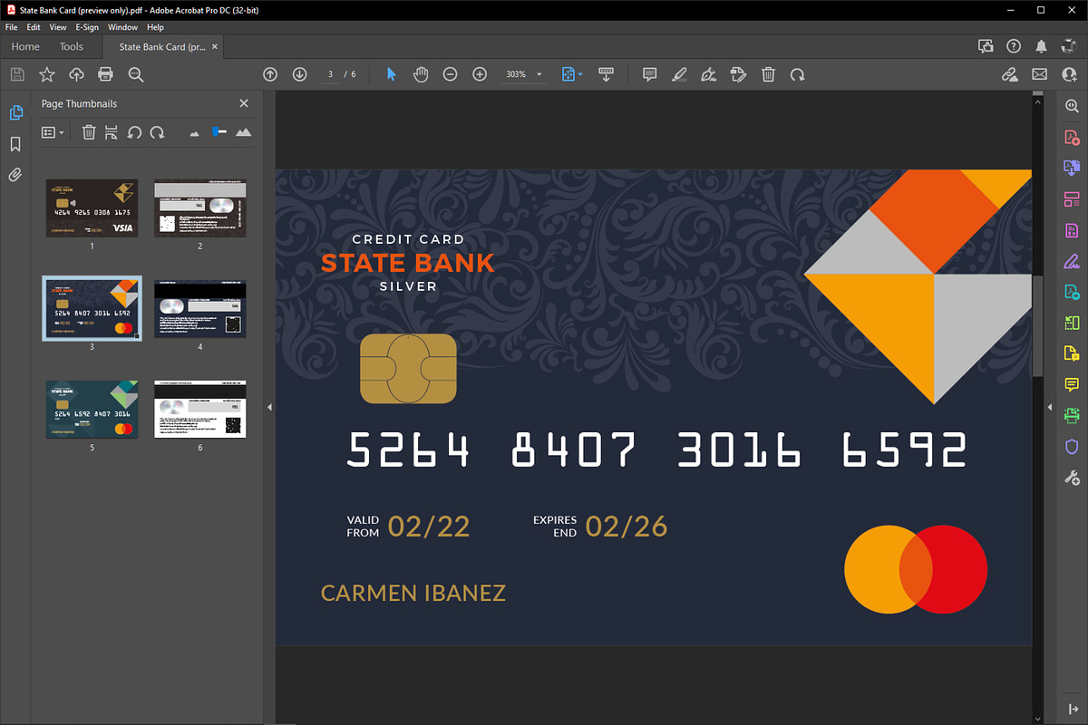Open scrolling mode keyboard-arrow tool
Screen dimensions: 1088x725
click(607, 74)
